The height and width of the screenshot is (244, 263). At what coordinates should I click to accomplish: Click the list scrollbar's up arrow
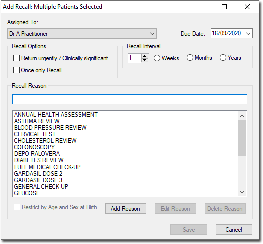[x=242, y=116]
